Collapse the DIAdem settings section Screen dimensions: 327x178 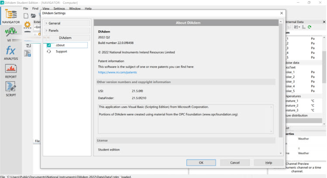65,38
